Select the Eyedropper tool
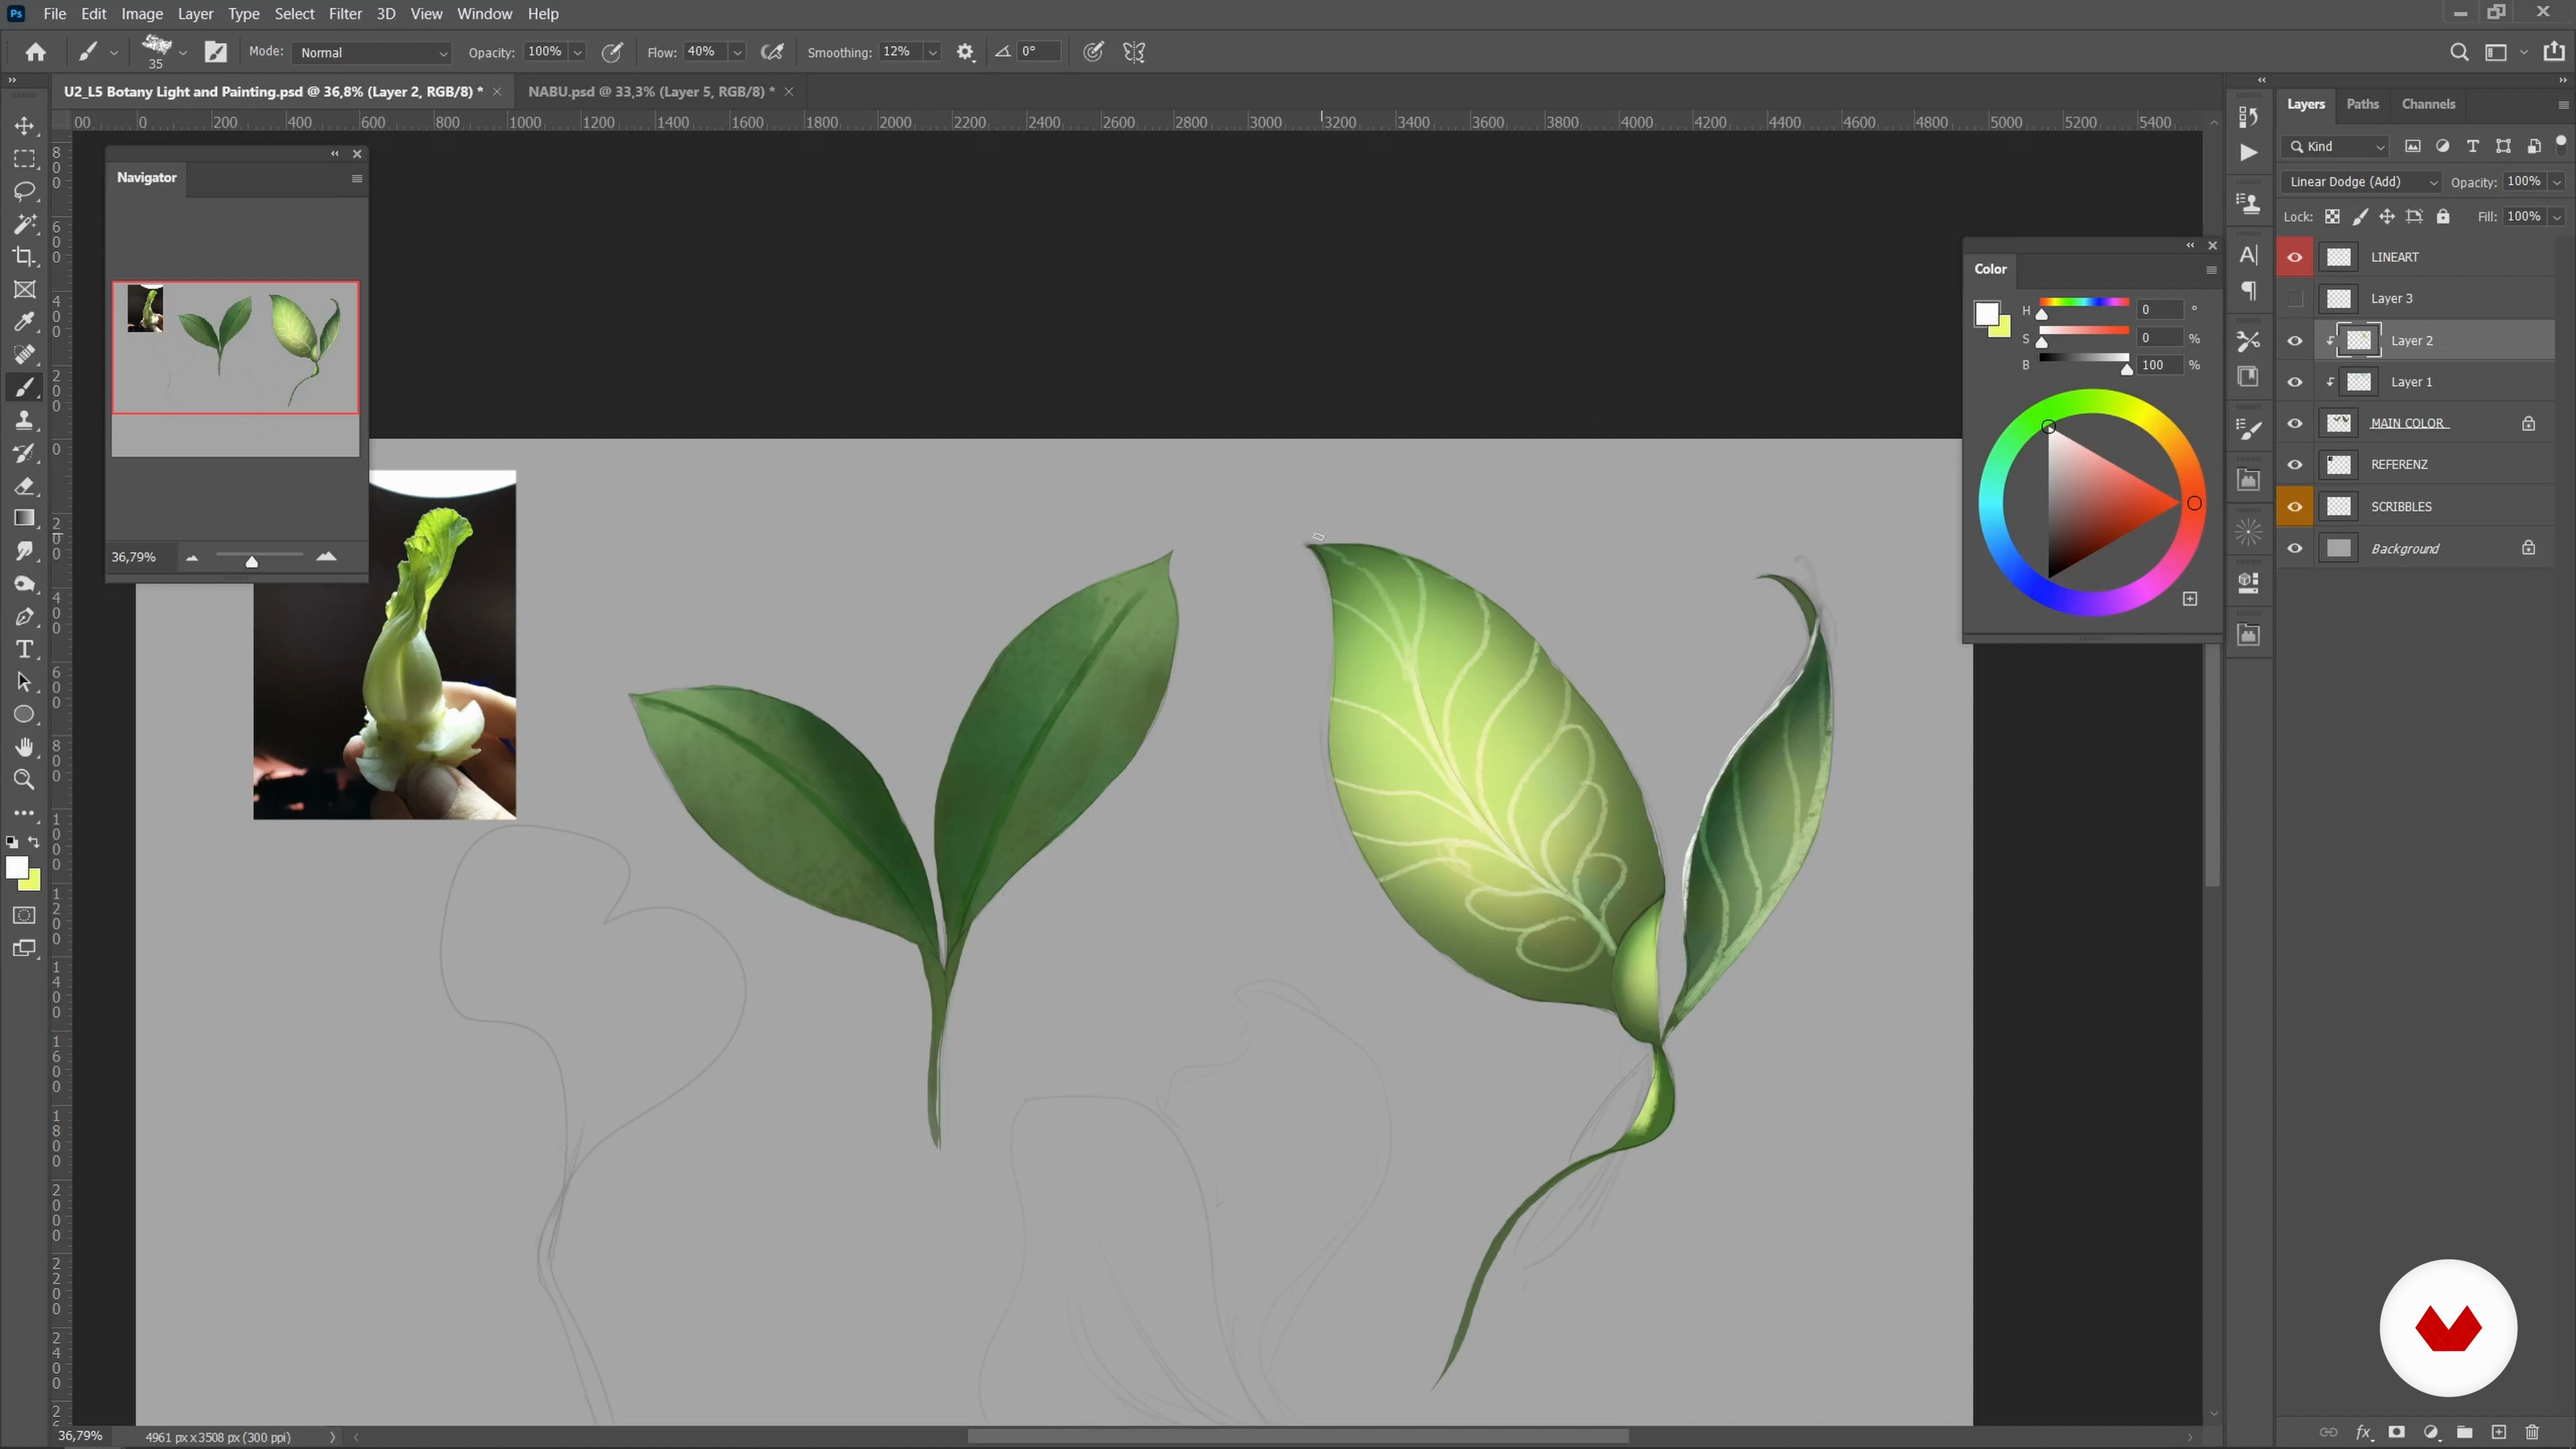The image size is (2576, 1449). [24, 322]
